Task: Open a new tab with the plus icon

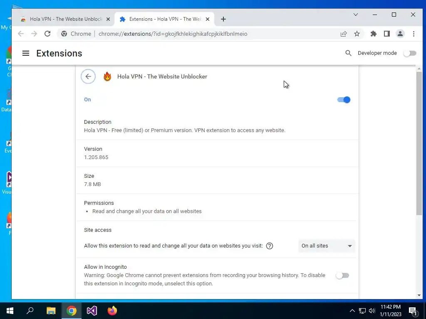Action: pyautogui.click(x=223, y=19)
